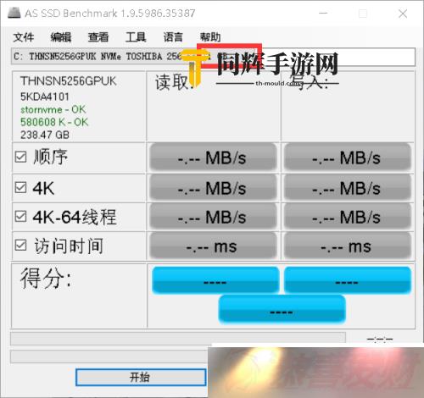Click the access time read ms box

(213, 246)
